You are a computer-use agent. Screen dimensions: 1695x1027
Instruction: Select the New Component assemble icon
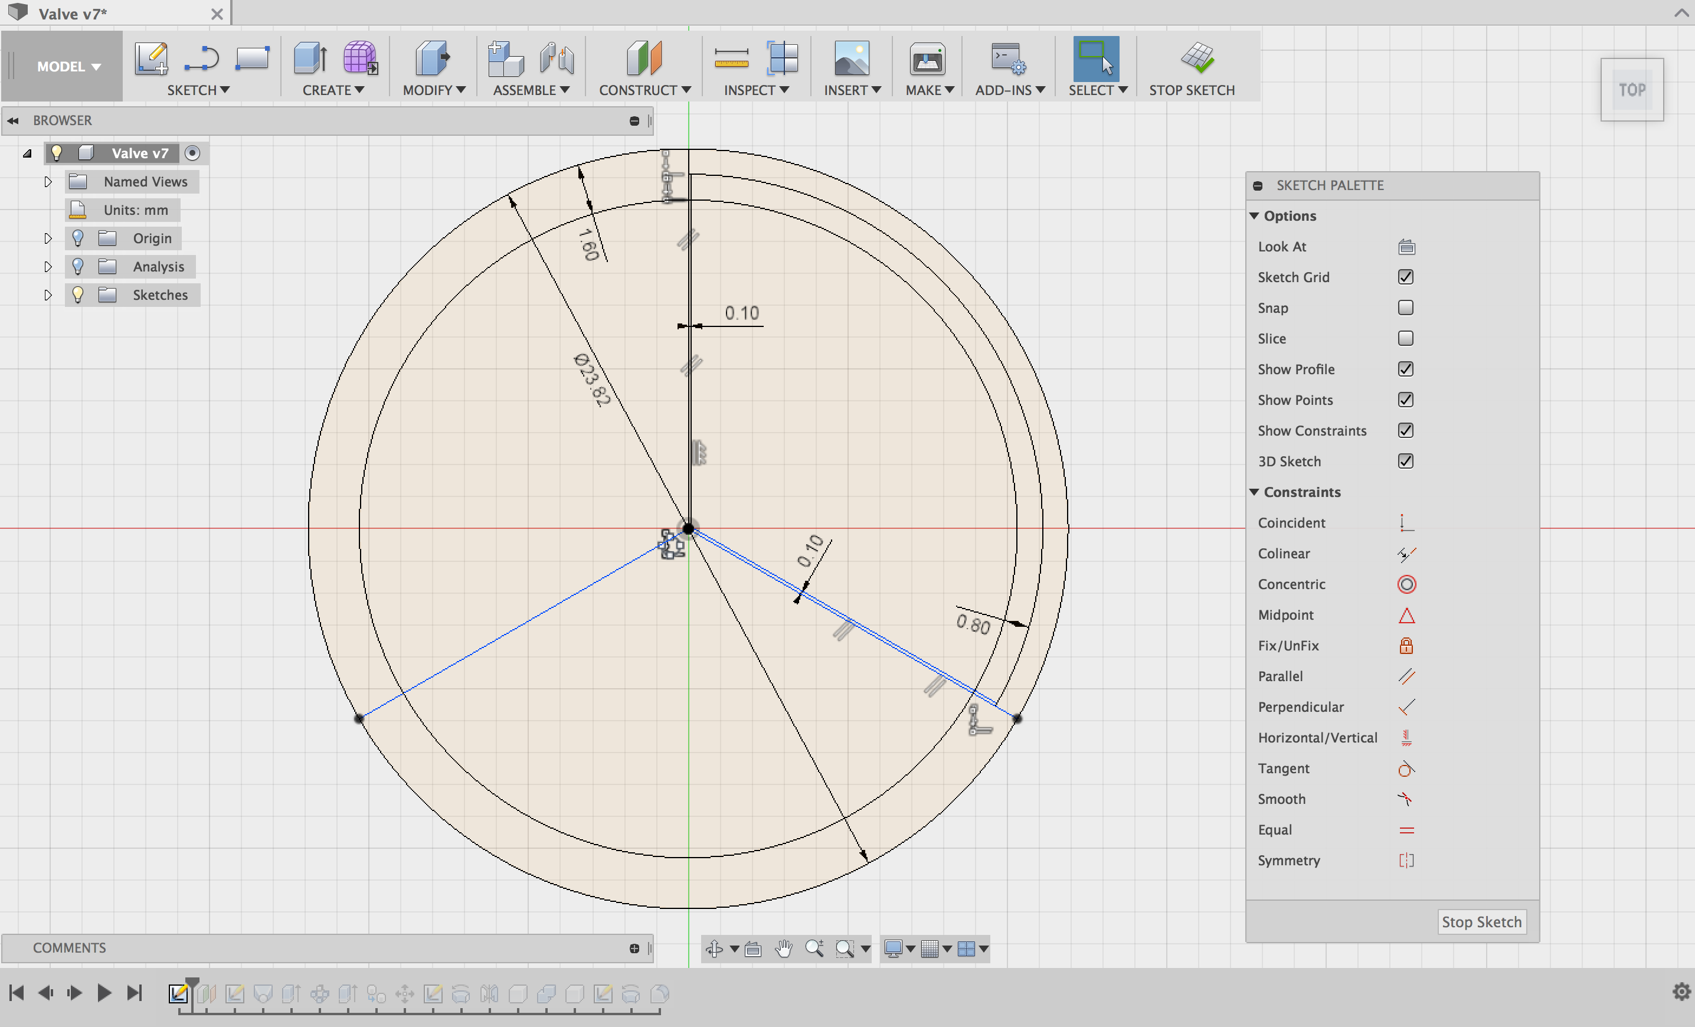tap(505, 58)
